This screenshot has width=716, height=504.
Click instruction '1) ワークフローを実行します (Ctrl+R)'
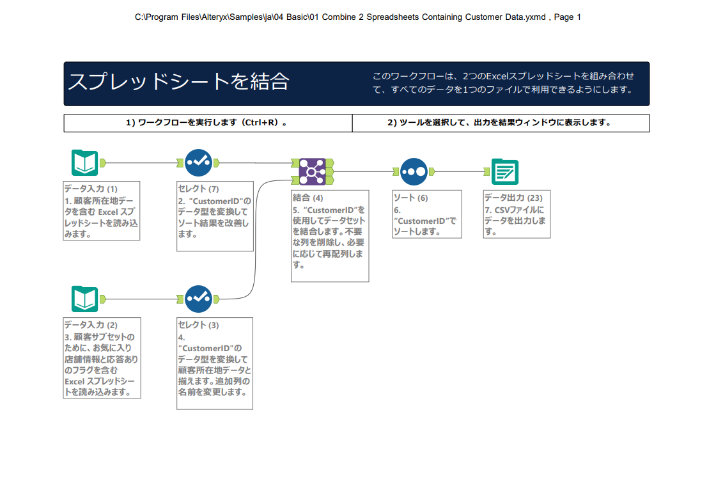(208, 122)
